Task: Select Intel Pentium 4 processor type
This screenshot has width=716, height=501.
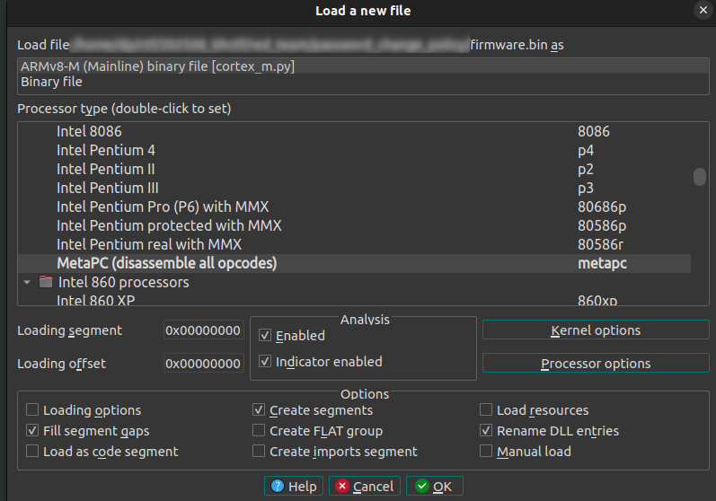Action: [105, 150]
